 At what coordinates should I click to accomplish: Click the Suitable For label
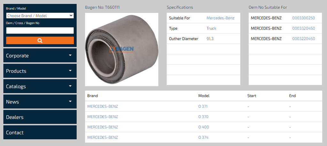pos(179,18)
